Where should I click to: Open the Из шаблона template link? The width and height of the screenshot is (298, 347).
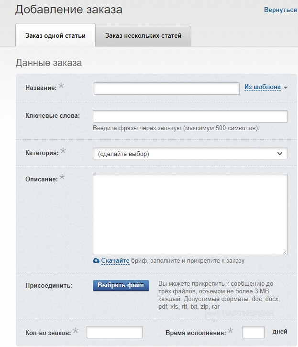tap(263, 87)
